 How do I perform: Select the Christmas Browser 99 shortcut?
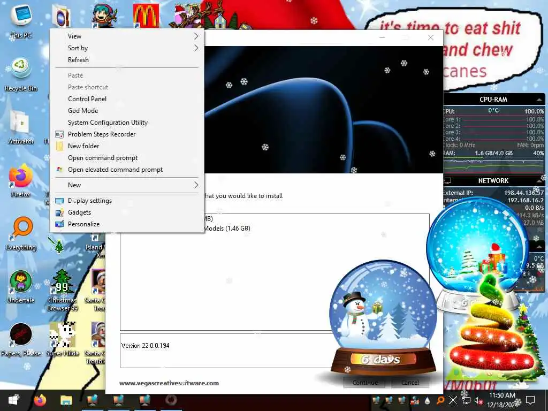coord(62,290)
